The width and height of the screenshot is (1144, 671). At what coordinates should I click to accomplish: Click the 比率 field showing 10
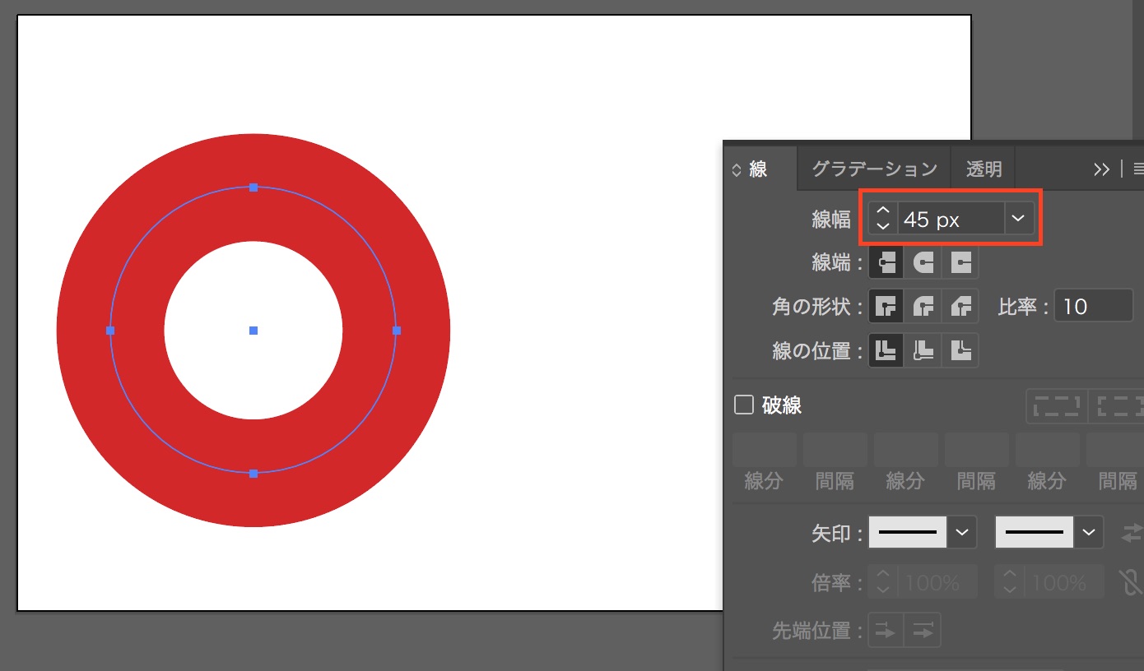coord(1094,307)
